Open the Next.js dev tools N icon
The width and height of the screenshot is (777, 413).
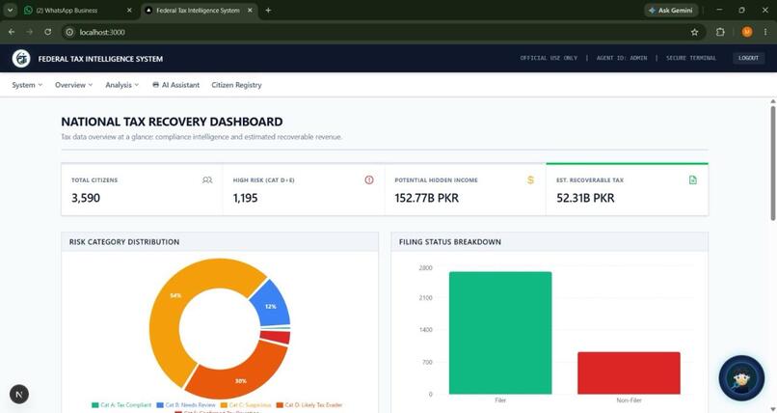pyautogui.click(x=19, y=395)
